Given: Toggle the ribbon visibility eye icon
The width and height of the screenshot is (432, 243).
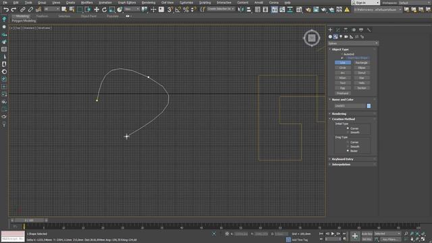Looking at the screenshot, I should pyautogui.click(x=128, y=16).
